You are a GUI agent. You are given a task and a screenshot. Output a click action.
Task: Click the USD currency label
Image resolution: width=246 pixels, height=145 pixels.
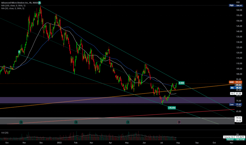click(238, 2)
